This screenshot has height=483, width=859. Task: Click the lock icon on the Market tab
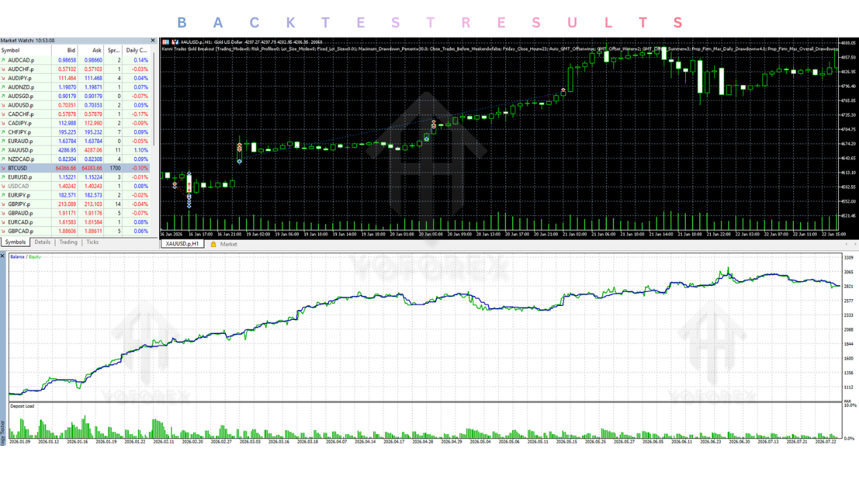point(213,244)
